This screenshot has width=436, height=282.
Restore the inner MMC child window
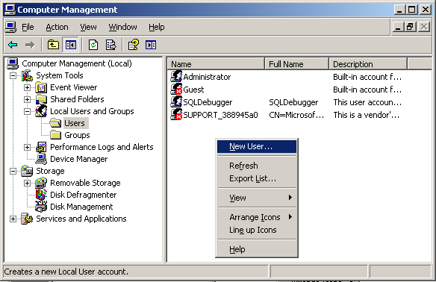coord(411,27)
